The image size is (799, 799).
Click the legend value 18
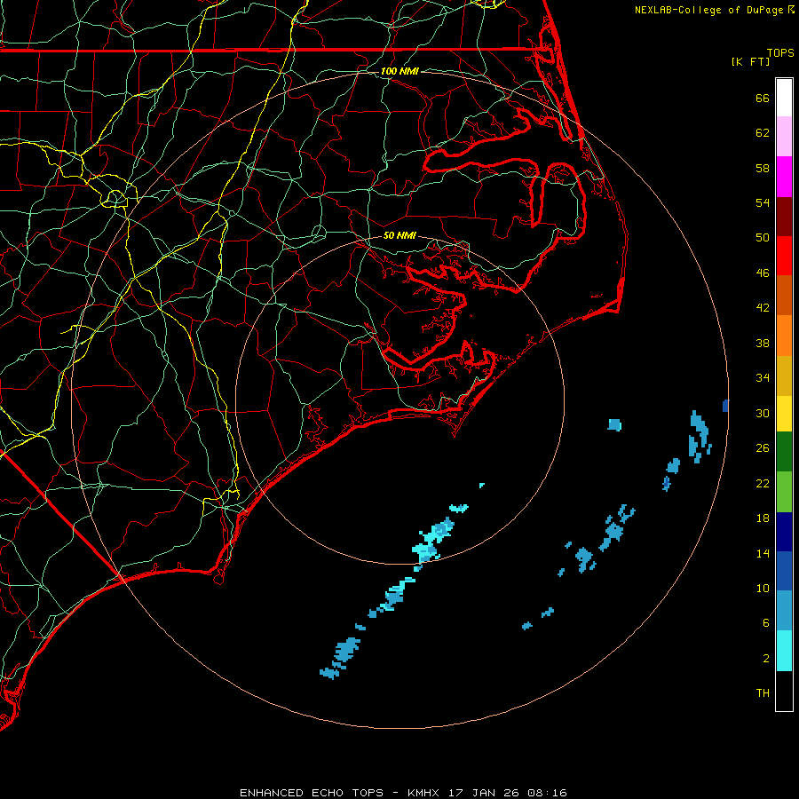tap(763, 518)
